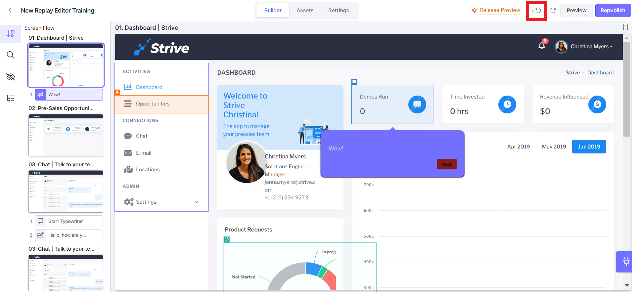Click Next in the Wow! tooltip

point(447,164)
